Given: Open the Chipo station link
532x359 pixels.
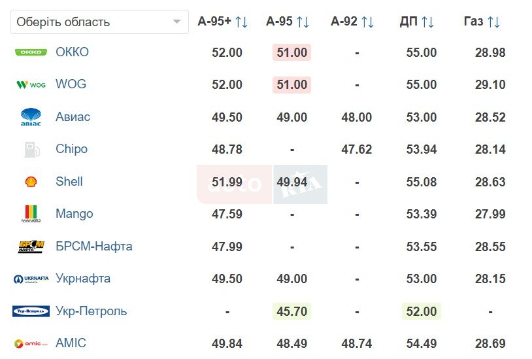Looking at the screenshot, I should pyautogui.click(x=71, y=149).
